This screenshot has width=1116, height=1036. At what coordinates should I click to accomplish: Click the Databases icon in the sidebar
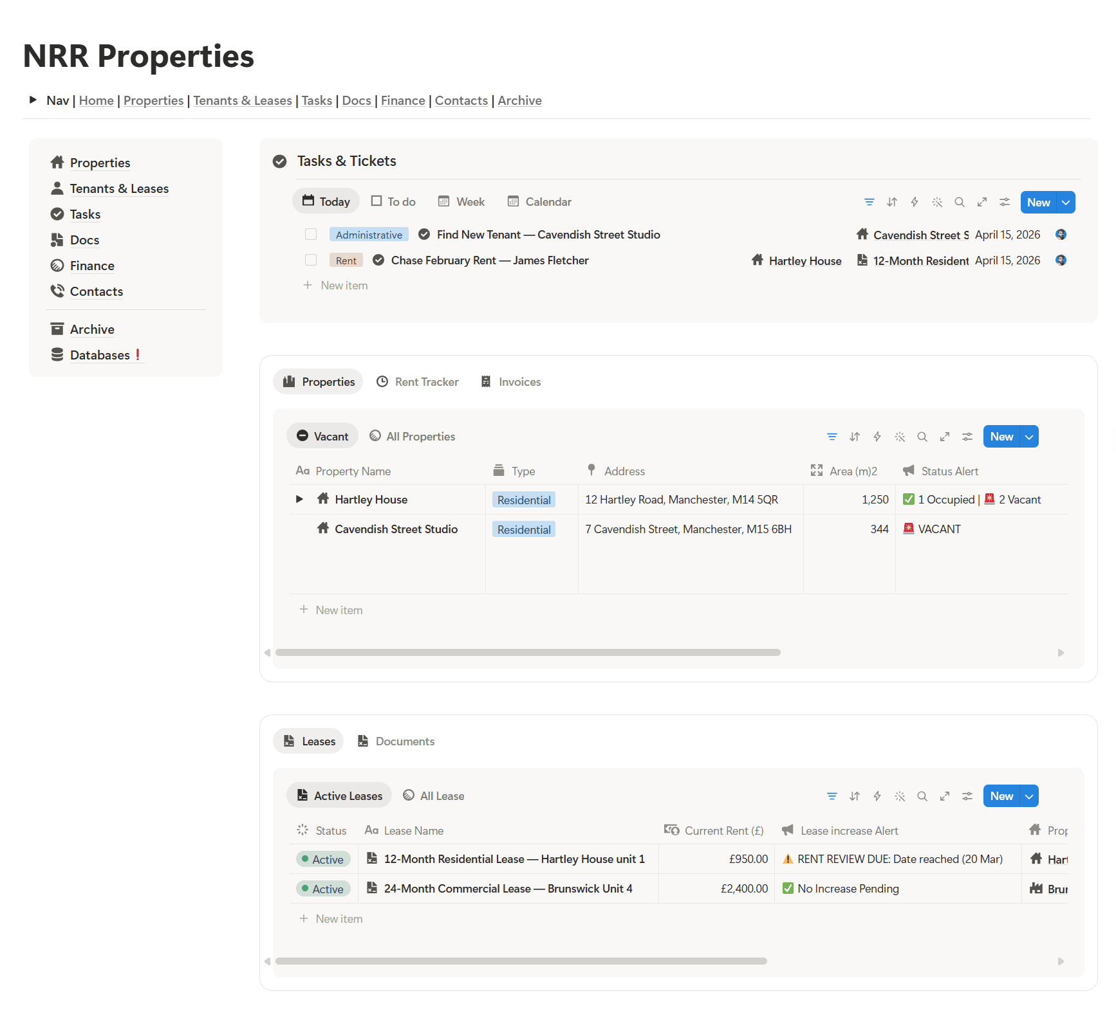coord(57,354)
